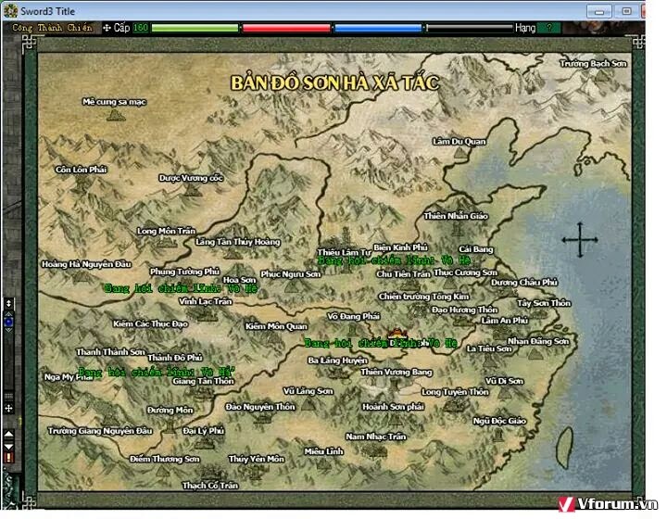Image resolution: width=667 pixels, height=519 pixels.
Task: Select Vũ Lăng Sơn location
Action: coord(308,391)
